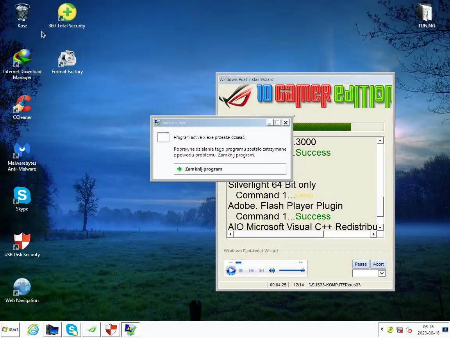The image size is (450, 338).
Task: Open the Internet Download Manager desktop shortcut
Action: click(x=22, y=65)
